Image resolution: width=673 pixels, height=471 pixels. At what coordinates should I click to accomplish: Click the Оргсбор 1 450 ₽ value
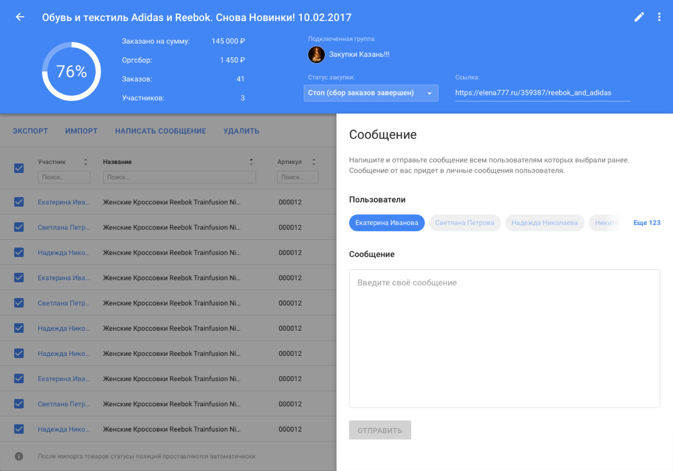pos(233,60)
